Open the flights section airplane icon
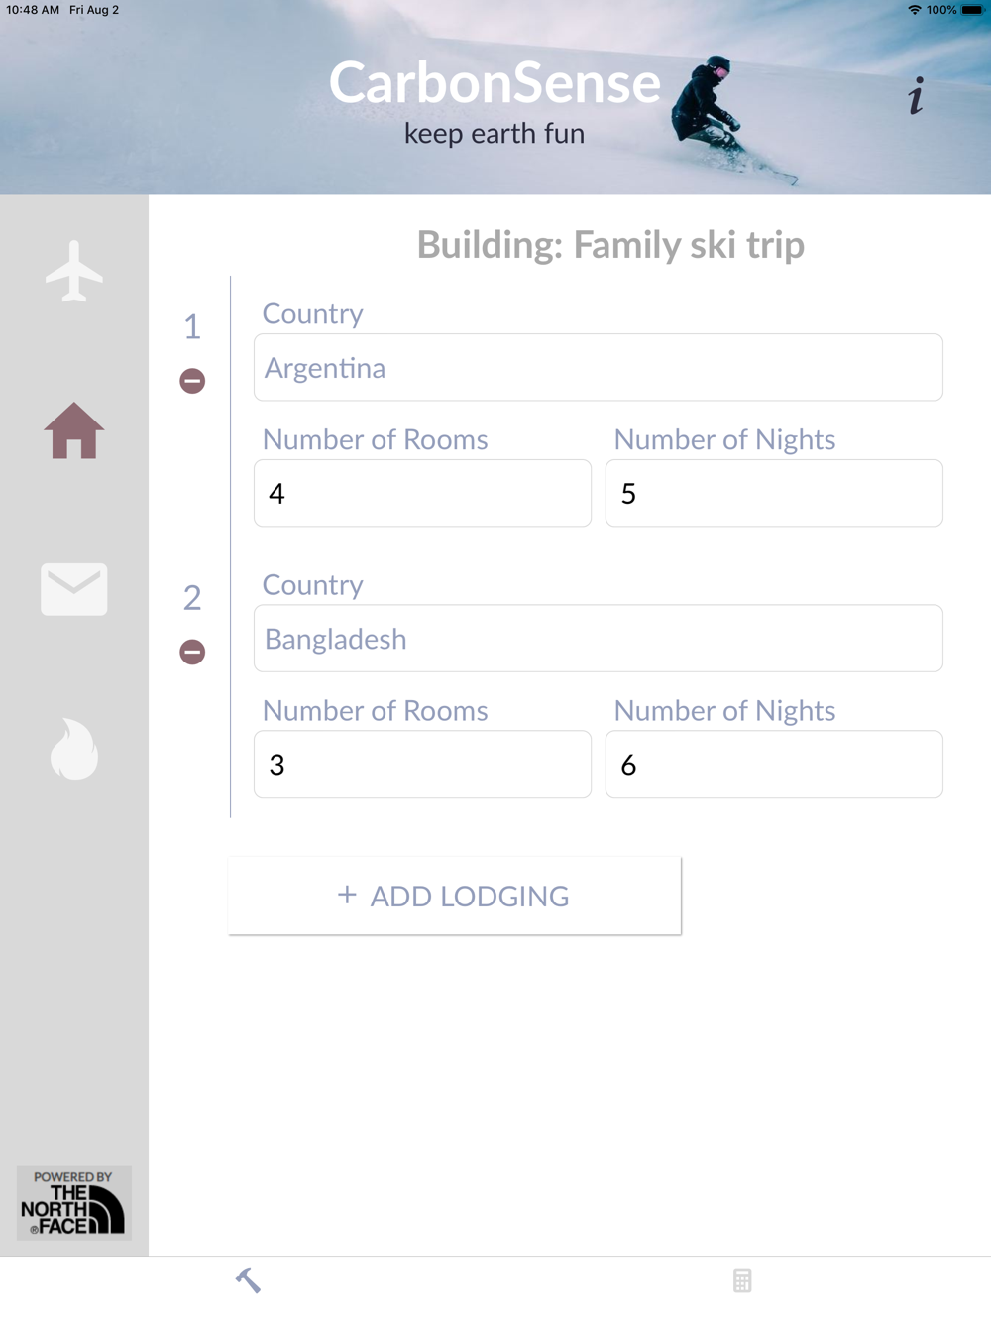 (74, 271)
